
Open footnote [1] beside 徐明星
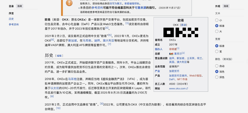(x=178, y=48)
